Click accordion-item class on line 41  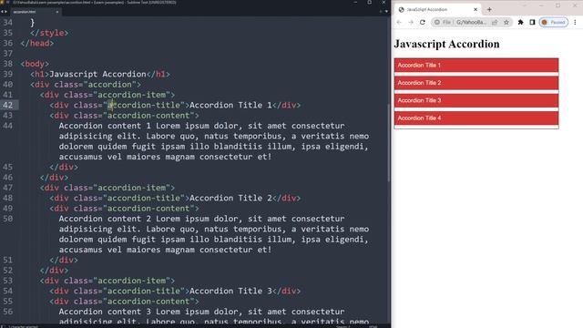pyautogui.click(x=131, y=95)
